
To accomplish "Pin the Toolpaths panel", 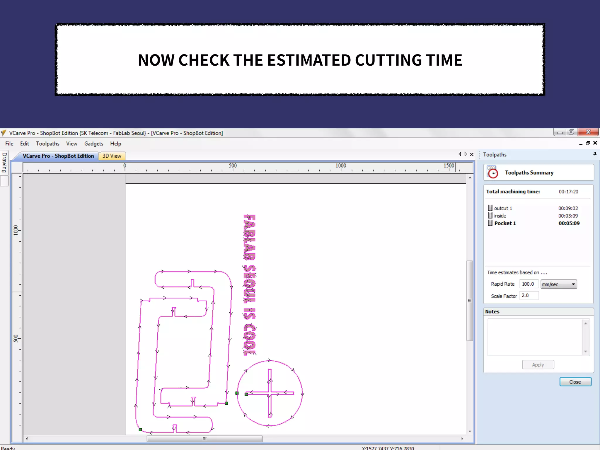I will pyautogui.click(x=595, y=154).
